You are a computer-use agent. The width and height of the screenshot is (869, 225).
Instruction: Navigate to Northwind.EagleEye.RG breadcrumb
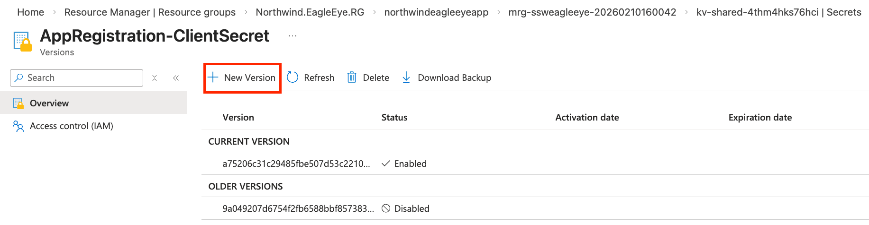310,12
